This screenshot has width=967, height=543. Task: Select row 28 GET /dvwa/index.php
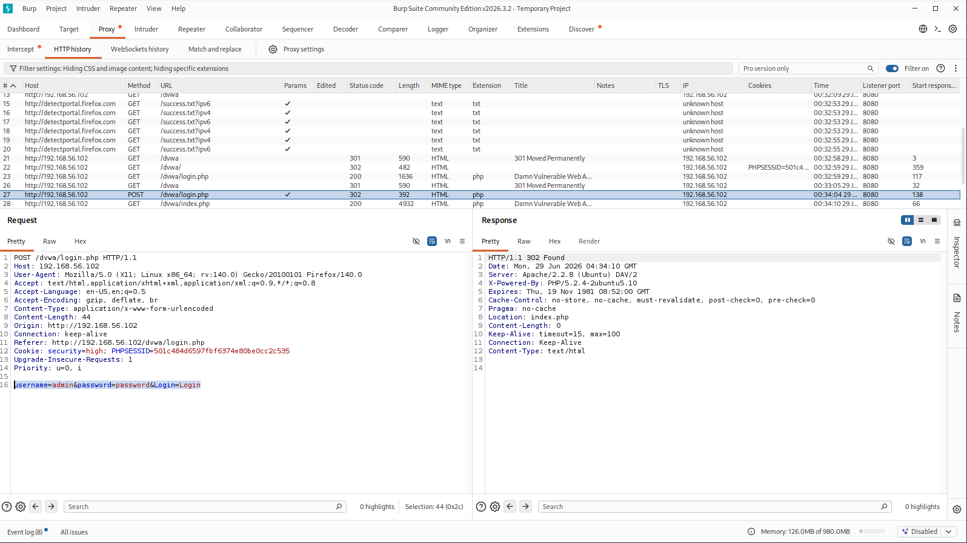480,204
